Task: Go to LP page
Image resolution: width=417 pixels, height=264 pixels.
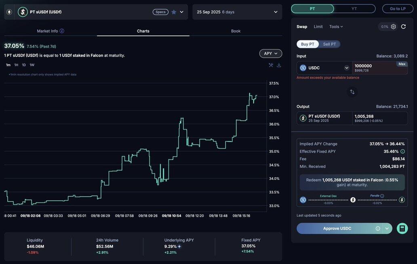Action: 398,9
